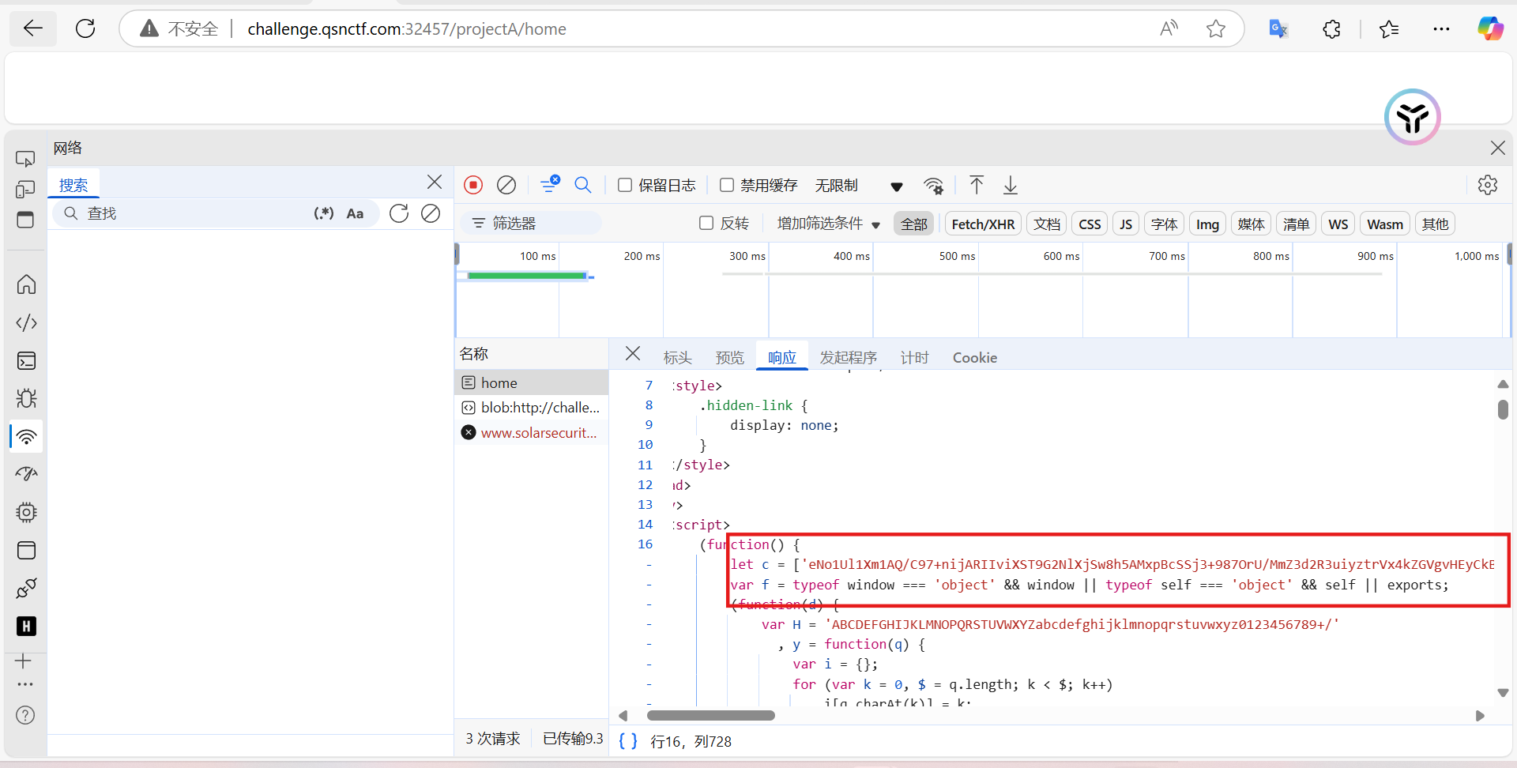Filter requests by JS
Viewport: 1517px width, 768px height.
pyautogui.click(x=1126, y=224)
